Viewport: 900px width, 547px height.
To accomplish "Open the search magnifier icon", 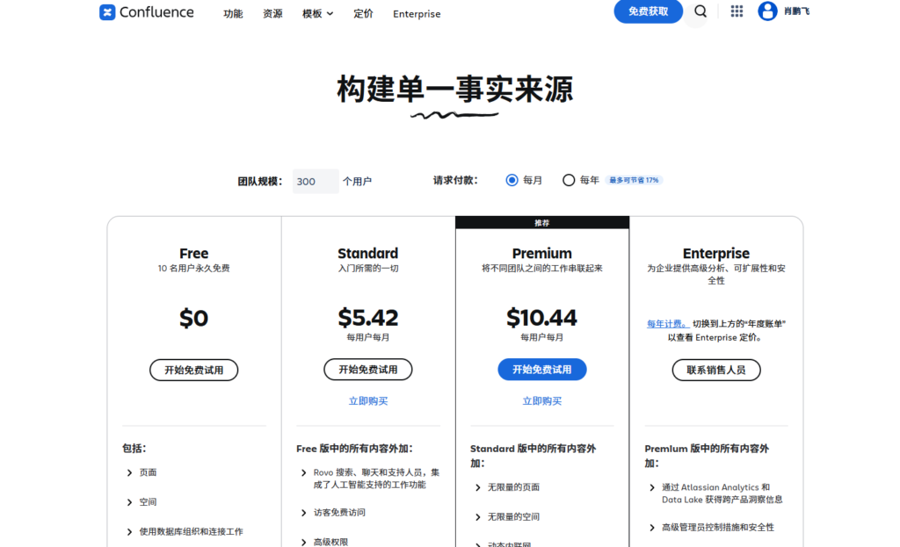I will click(x=699, y=12).
